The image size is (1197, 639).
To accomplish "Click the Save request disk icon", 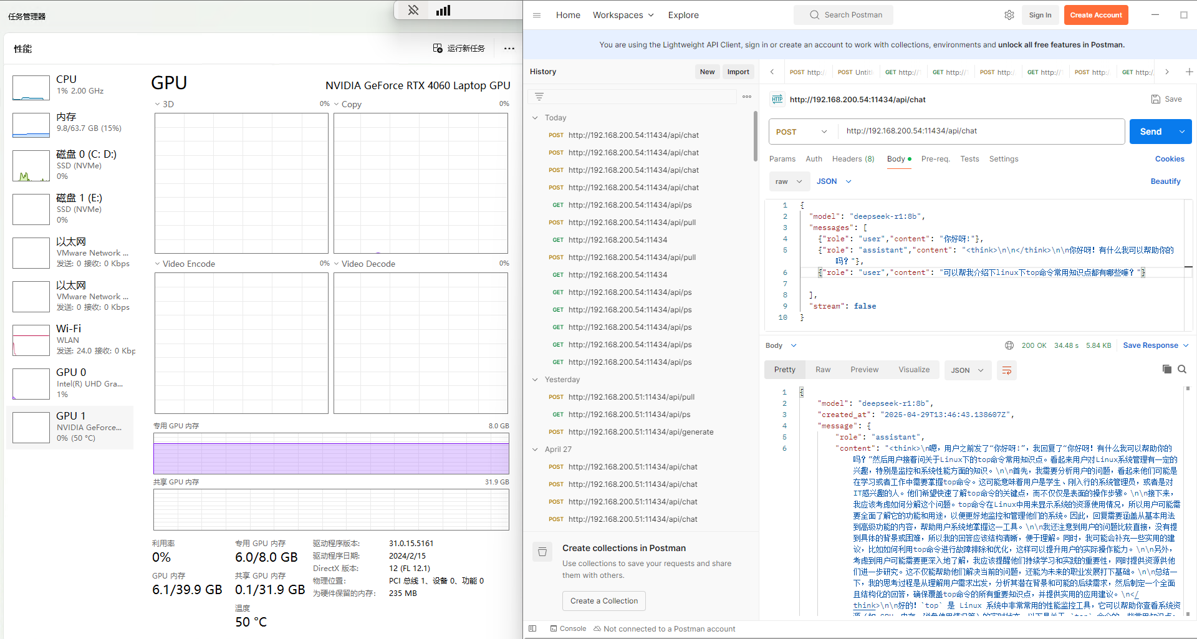I will 1156,99.
